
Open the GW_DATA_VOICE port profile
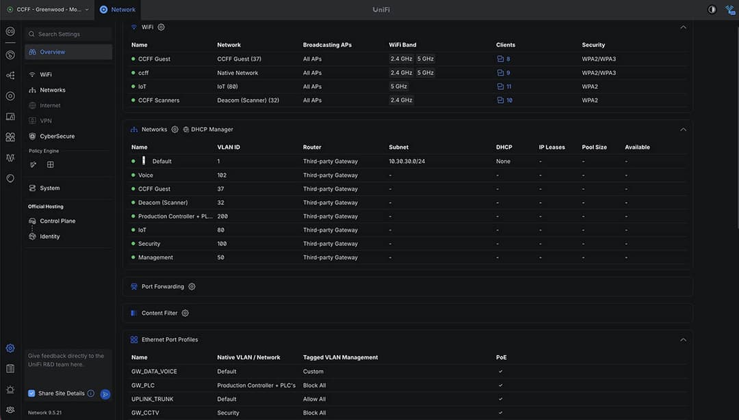pos(408,372)
